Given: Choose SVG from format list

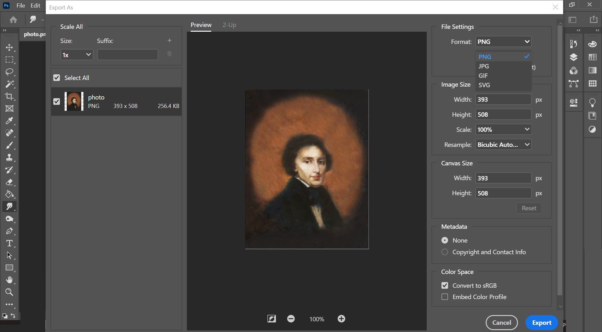Looking at the screenshot, I should (x=503, y=85).
